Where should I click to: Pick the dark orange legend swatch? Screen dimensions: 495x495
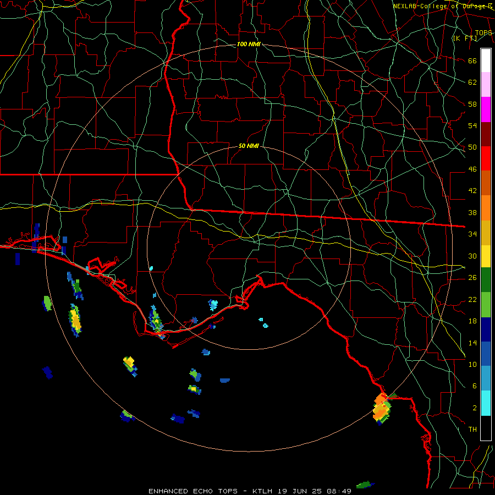486,183
